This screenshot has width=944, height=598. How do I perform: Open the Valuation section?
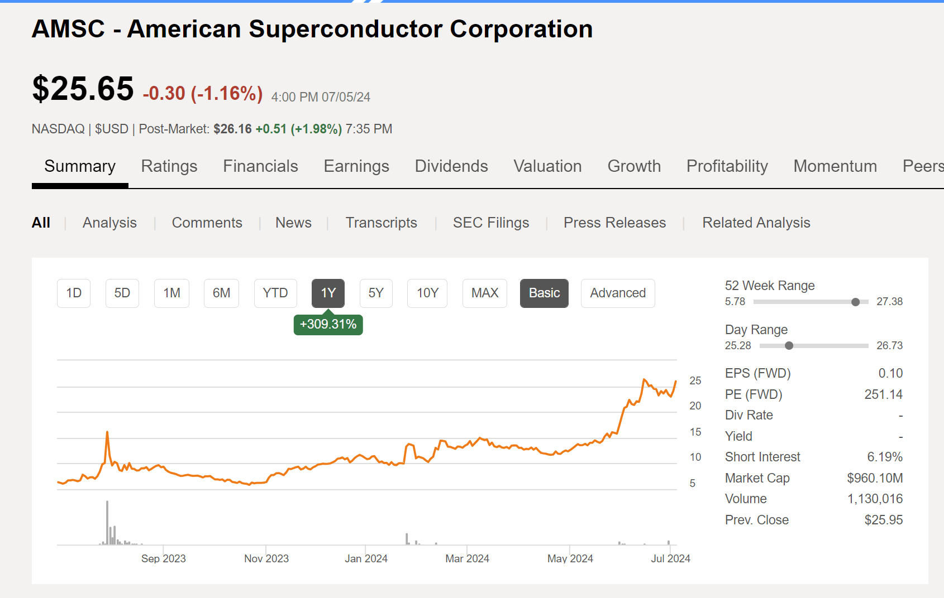pyautogui.click(x=547, y=166)
